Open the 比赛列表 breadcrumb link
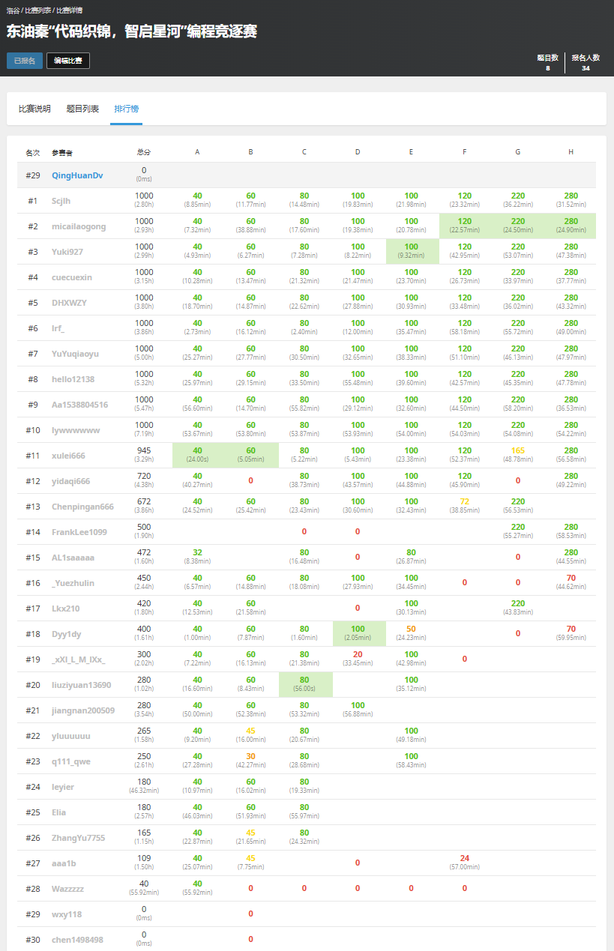 37,10
